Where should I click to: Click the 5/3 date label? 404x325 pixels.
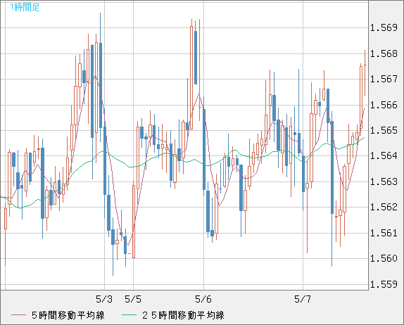pyautogui.click(x=104, y=299)
